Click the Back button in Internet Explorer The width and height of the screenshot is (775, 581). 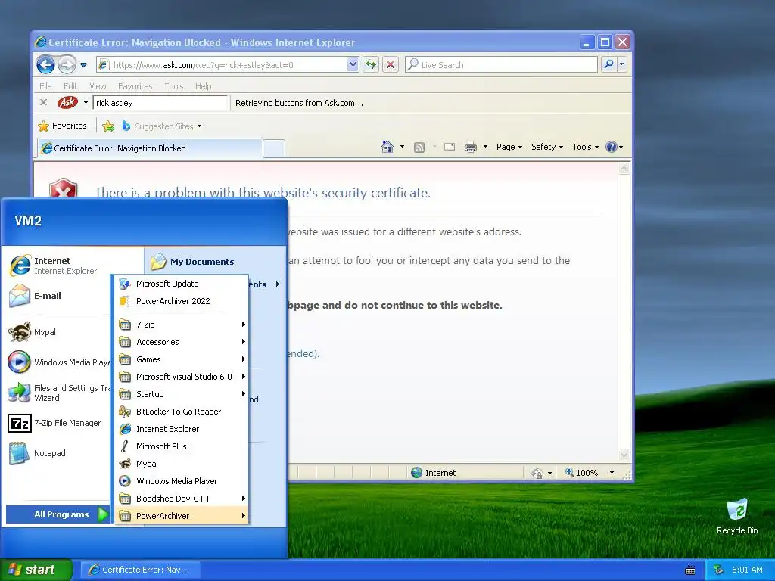(45, 64)
